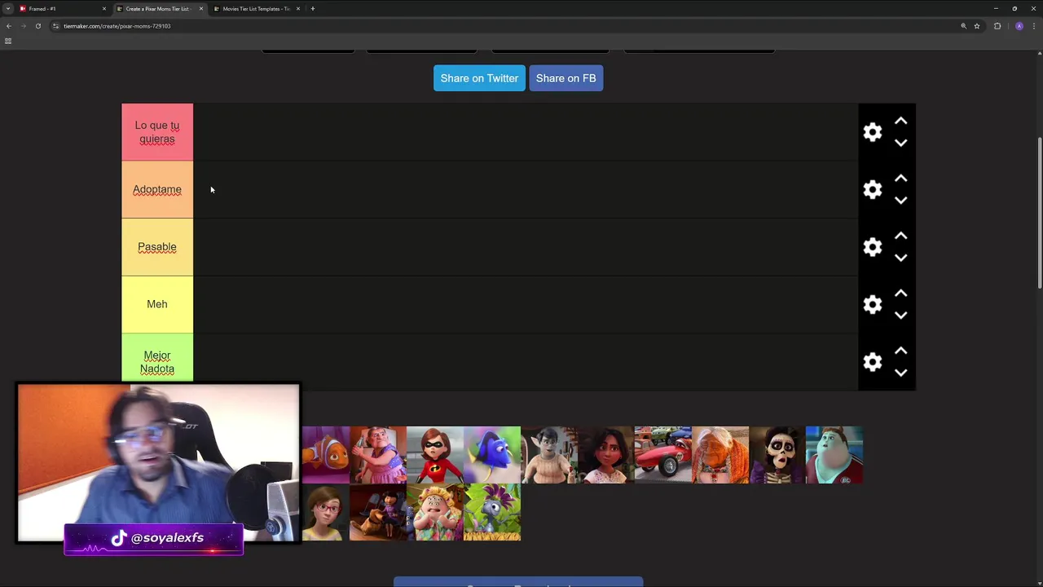The image size is (1043, 587).
Task: Move 'Adoptame' row up
Action: click(x=900, y=178)
